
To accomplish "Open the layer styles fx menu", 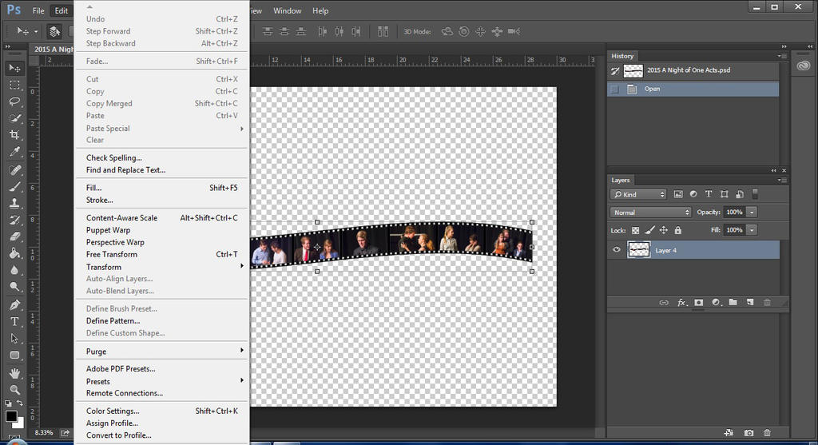I will click(x=682, y=303).
